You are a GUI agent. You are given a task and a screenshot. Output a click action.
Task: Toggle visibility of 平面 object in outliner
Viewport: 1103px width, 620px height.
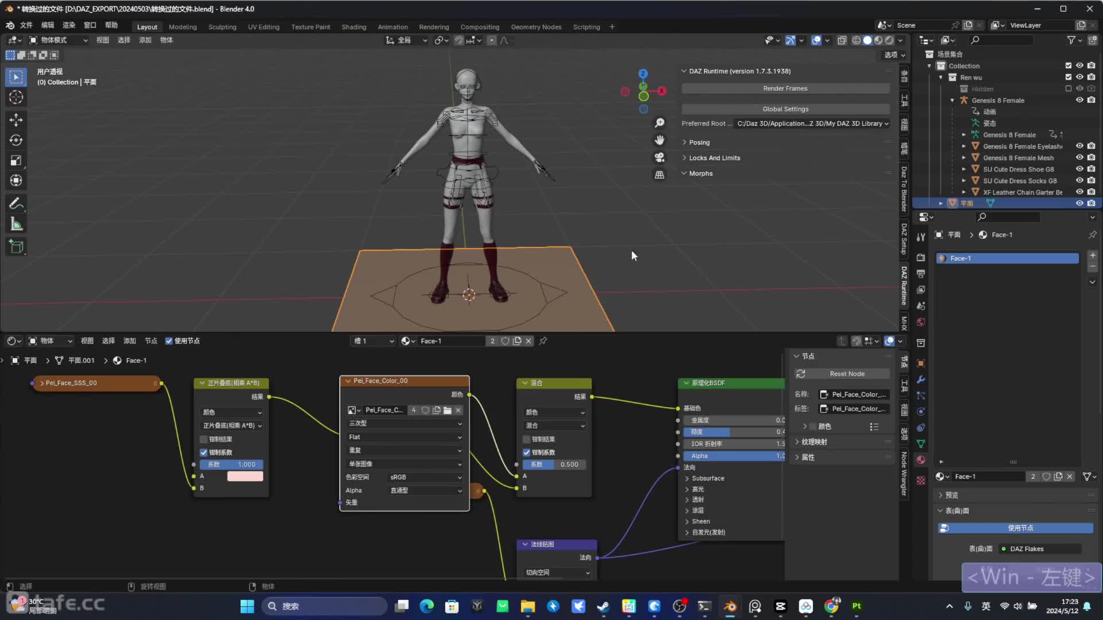[x=1079, y=203]
